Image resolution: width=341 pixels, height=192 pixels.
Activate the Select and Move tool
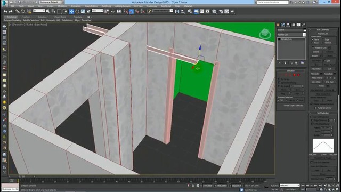point(71,11)
